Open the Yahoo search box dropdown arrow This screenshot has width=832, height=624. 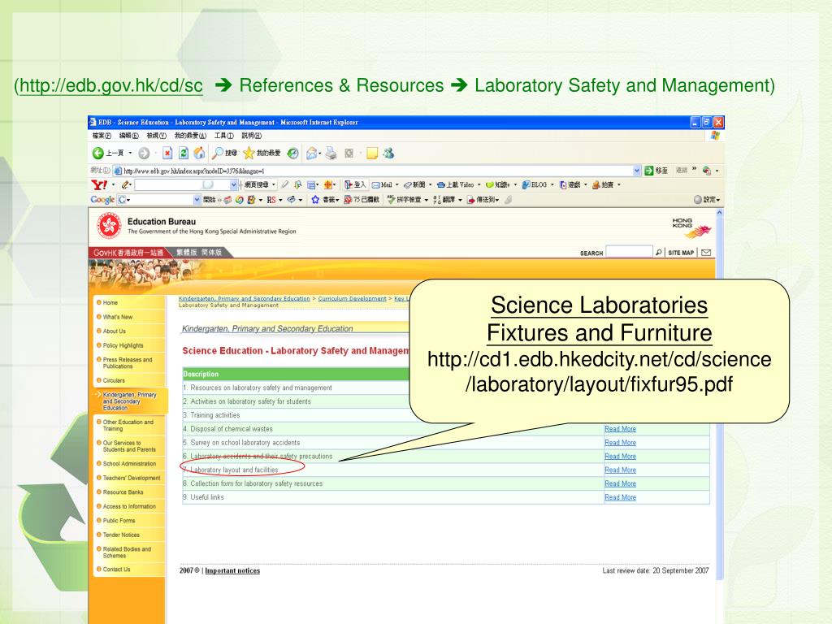(233, 184)
